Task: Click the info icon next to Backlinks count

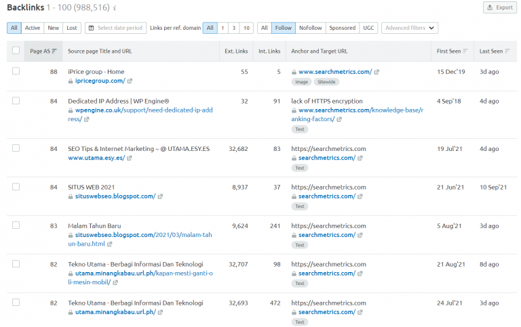Action: pos(115,8)
